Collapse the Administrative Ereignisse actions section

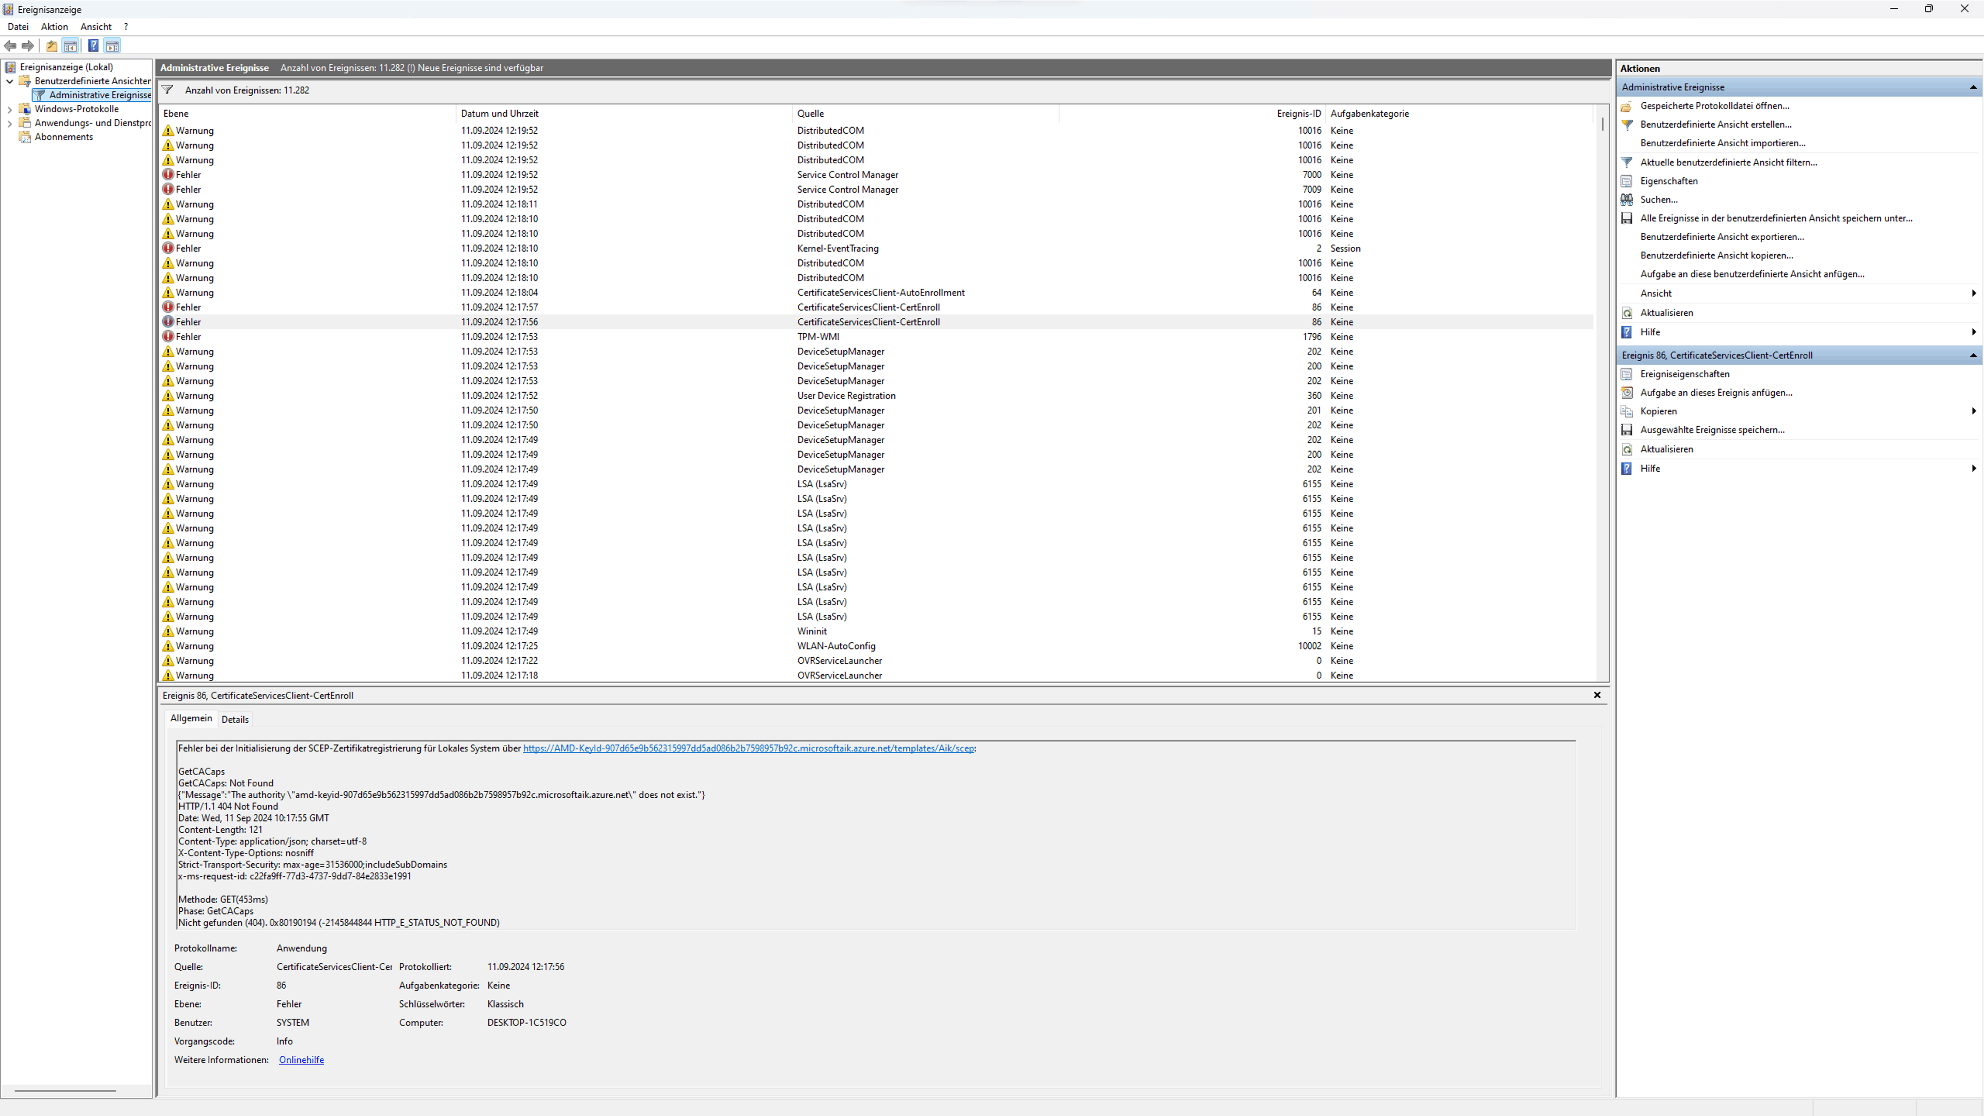(1973, 88)
